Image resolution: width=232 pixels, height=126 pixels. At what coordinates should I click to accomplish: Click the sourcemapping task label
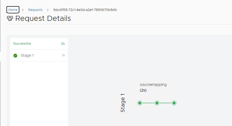[153, 85]
